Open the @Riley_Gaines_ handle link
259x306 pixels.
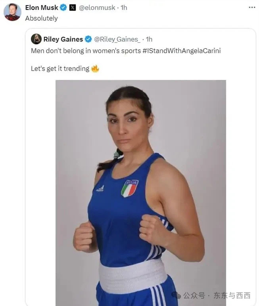[117, 39]
